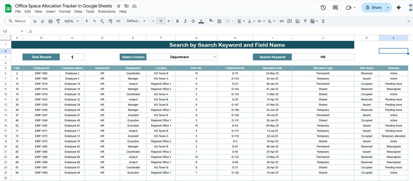Toggle strikethrough formatting
This screenshot has height=181, width=413.
point(193,21)
